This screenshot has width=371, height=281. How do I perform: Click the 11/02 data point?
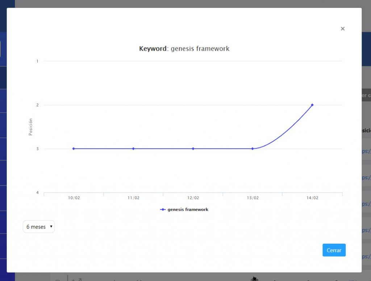click(133, 148)
